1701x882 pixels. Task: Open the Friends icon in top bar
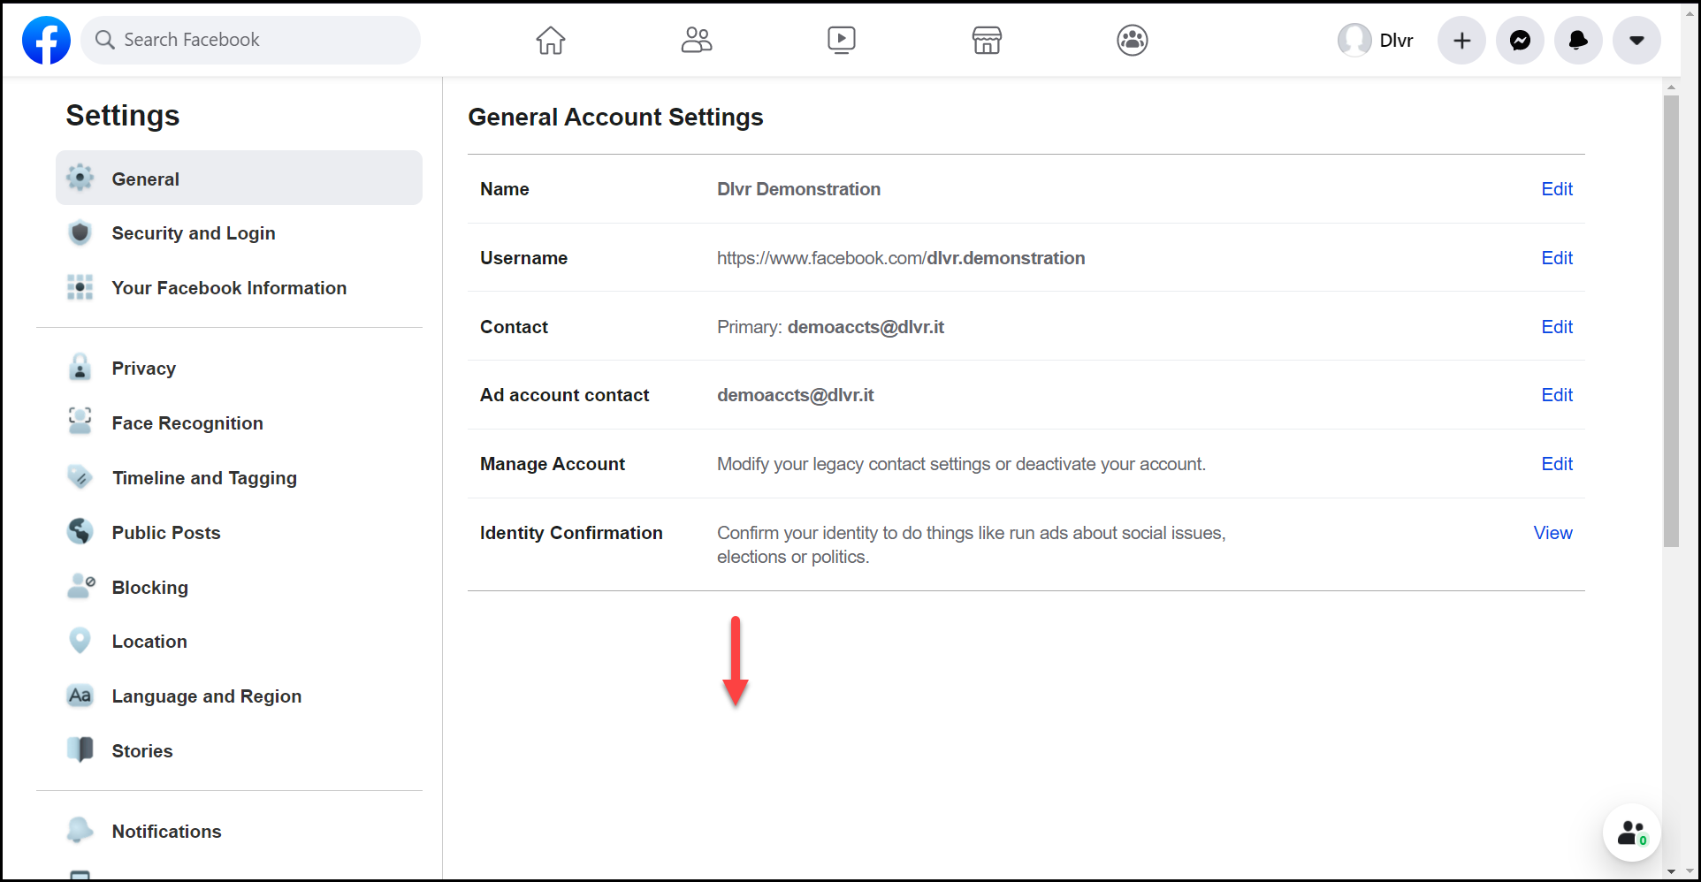(697, 40)
